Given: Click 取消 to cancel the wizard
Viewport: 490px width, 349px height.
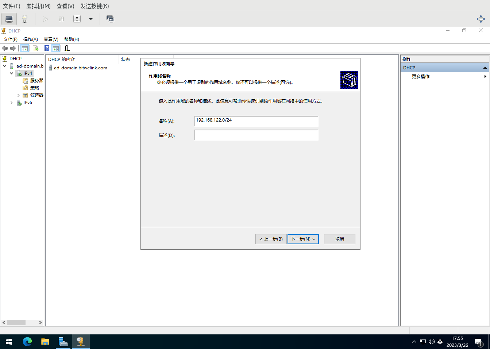Looking at the screenshot, I should pos(340,239).
